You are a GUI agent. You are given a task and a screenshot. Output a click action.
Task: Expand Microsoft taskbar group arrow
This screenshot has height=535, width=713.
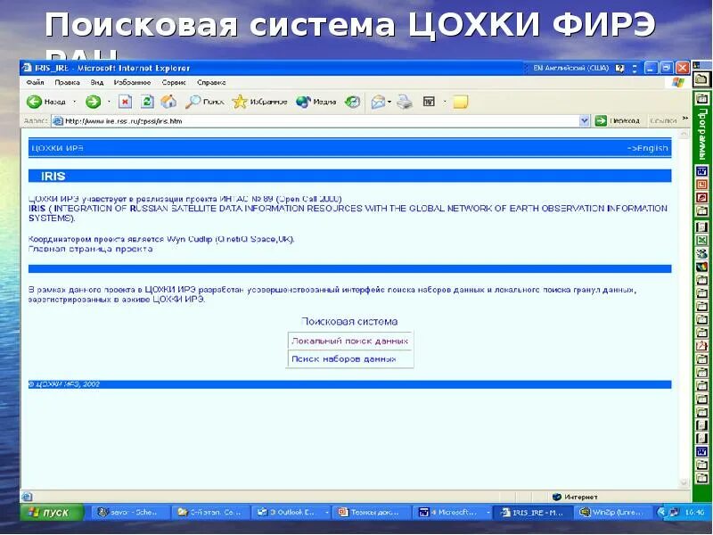pos(488,512)
